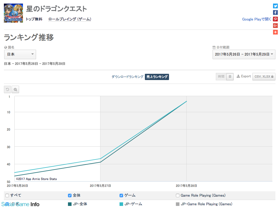
Task: Open ロールプレイング (ゲーム) category link
Action: click(x=70, y=19)
